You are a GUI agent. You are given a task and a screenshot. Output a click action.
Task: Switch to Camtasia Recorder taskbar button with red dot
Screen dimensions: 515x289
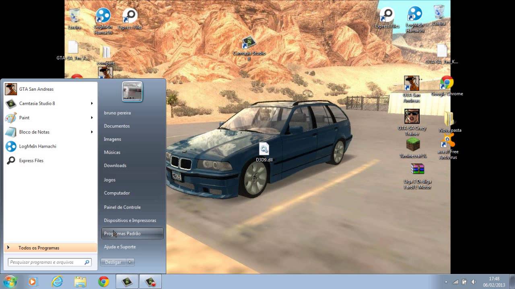pyautogui.click(x=150, y=282)
